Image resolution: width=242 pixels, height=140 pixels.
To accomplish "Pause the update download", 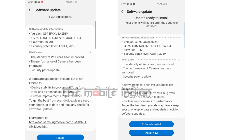I will [60, 137].
